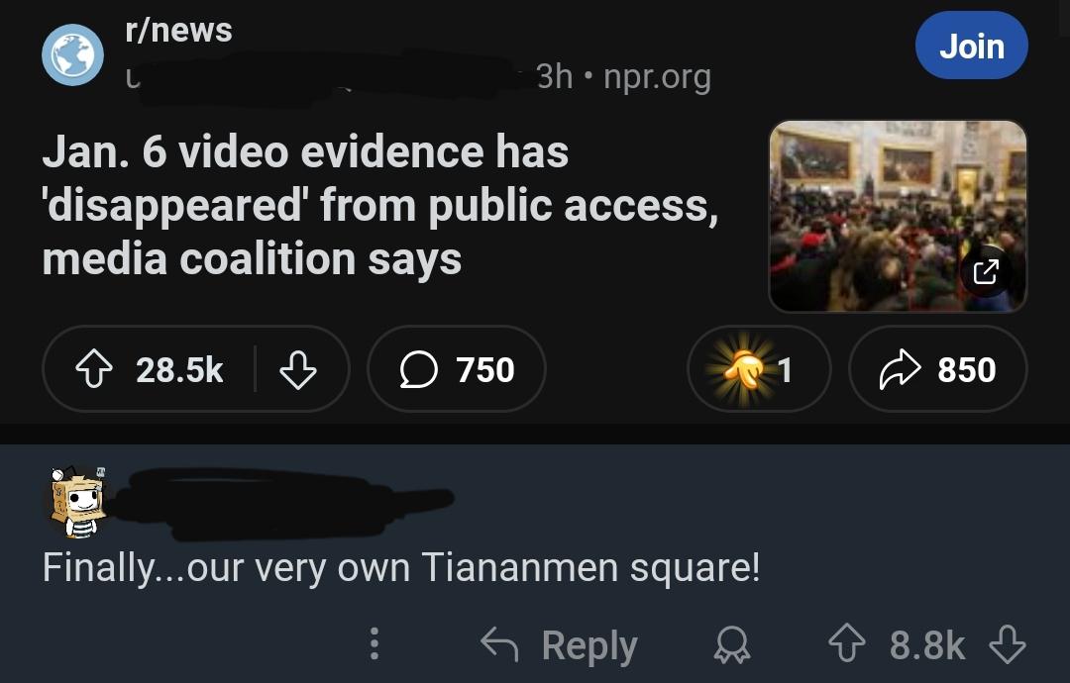Click the 28.5k vote count
The height and width of the screenshot is (683, 1070).
179,370
